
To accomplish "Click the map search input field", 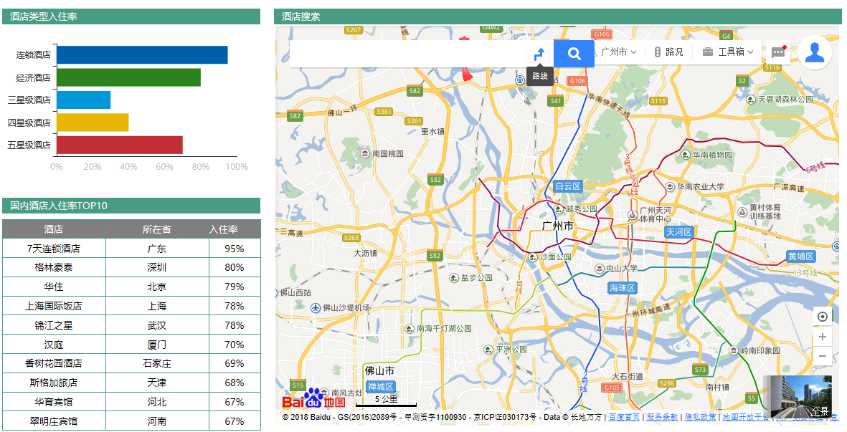I will click(408, 54).
